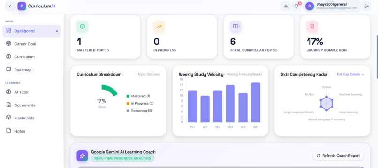Screen dimensions: 378x168
Task: Click the 'MLOps' radar label
Action: 310,95
